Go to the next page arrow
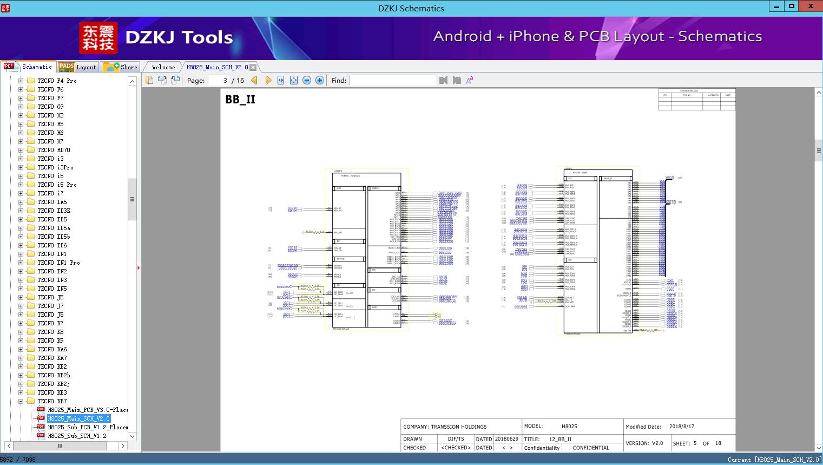This screenshot has height=465, width=823. click(x=268, y=80)
